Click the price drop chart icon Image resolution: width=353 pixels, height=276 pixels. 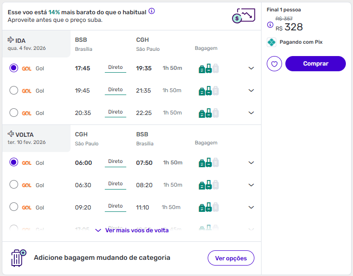click(x=243, y=16)
